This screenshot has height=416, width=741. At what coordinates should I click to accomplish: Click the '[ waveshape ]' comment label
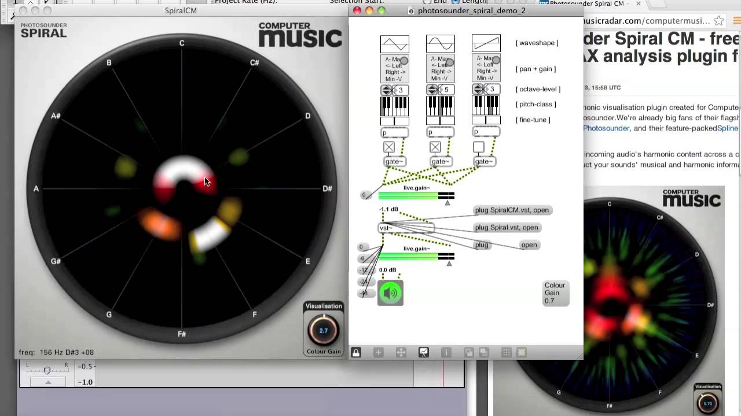tap(537, 43)
